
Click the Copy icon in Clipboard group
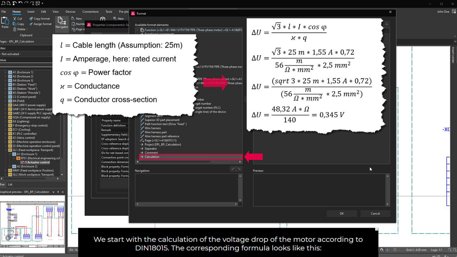tap(15, 24)
